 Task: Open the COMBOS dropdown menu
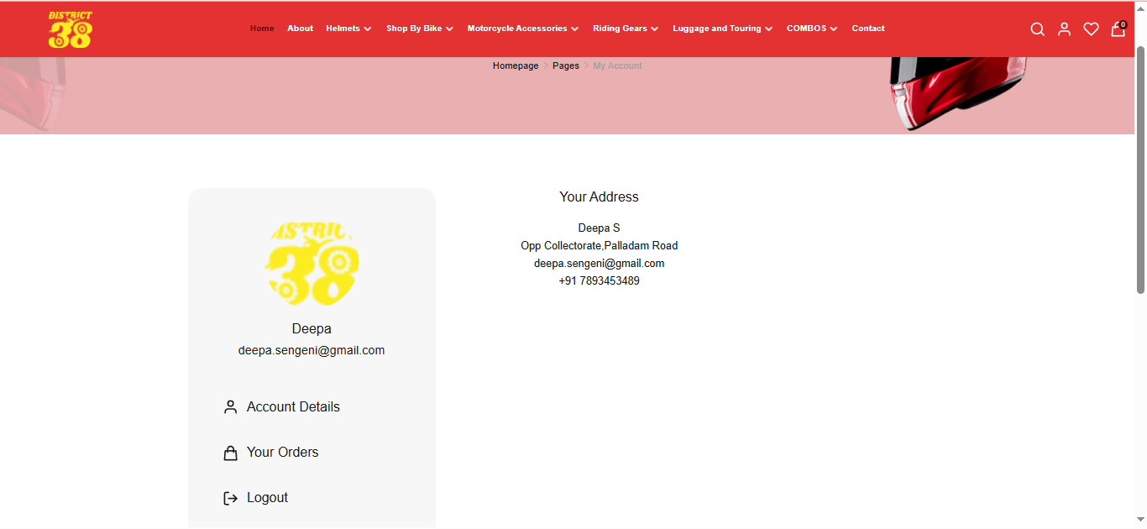pos(811,29)
